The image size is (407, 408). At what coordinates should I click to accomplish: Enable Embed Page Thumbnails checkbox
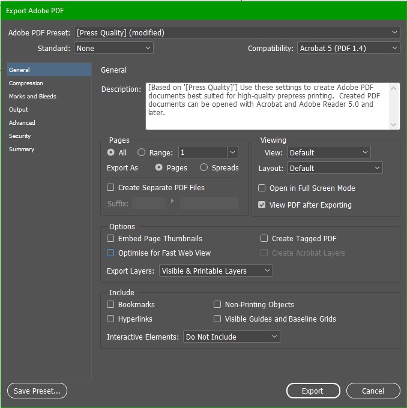[x=110, y=238]
